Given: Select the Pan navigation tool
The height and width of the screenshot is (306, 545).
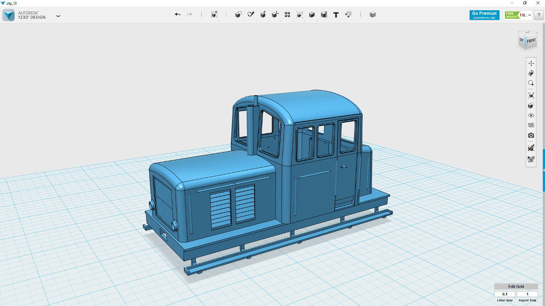Looking at the screenshot, I should point(531,63).
